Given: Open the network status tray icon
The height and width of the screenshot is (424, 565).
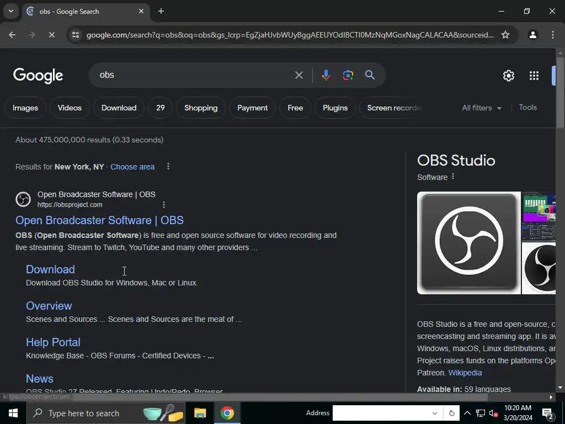Looking at the screenshot, I should tap(481, 413).
